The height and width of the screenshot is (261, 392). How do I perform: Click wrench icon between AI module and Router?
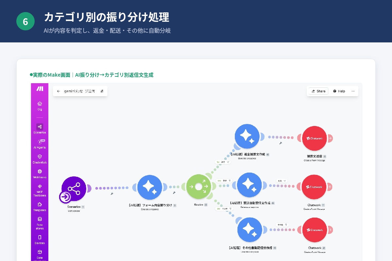[x=174, y=193]
